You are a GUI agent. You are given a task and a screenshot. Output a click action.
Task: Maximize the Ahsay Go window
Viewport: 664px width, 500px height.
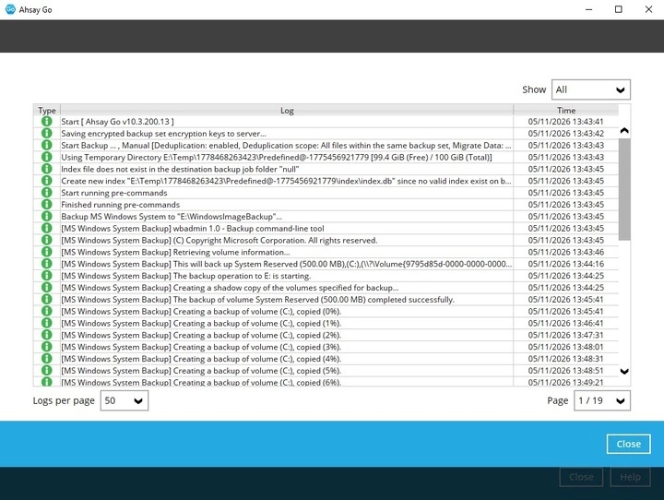618,9
